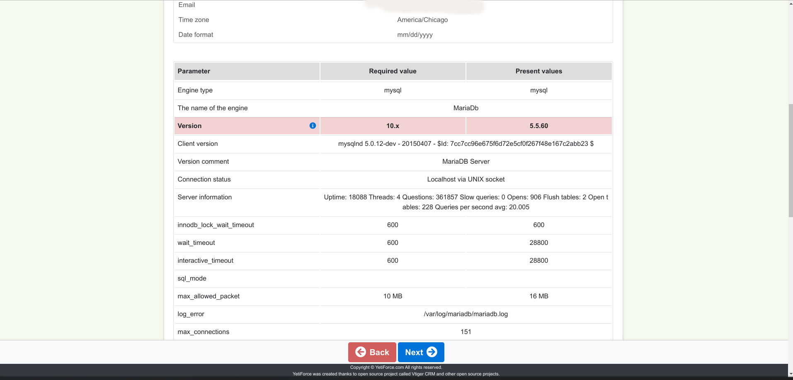Screen dimensions: 793x380
Task: Click the max_connections value 151
Action: 466,332
